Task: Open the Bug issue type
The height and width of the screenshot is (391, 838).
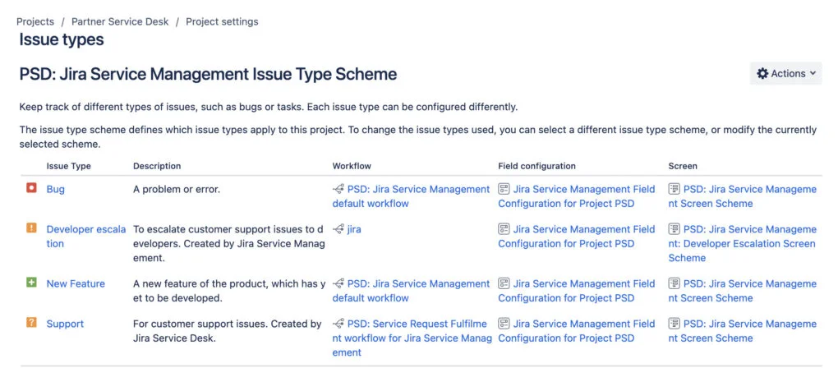Action: coord(56,189)
